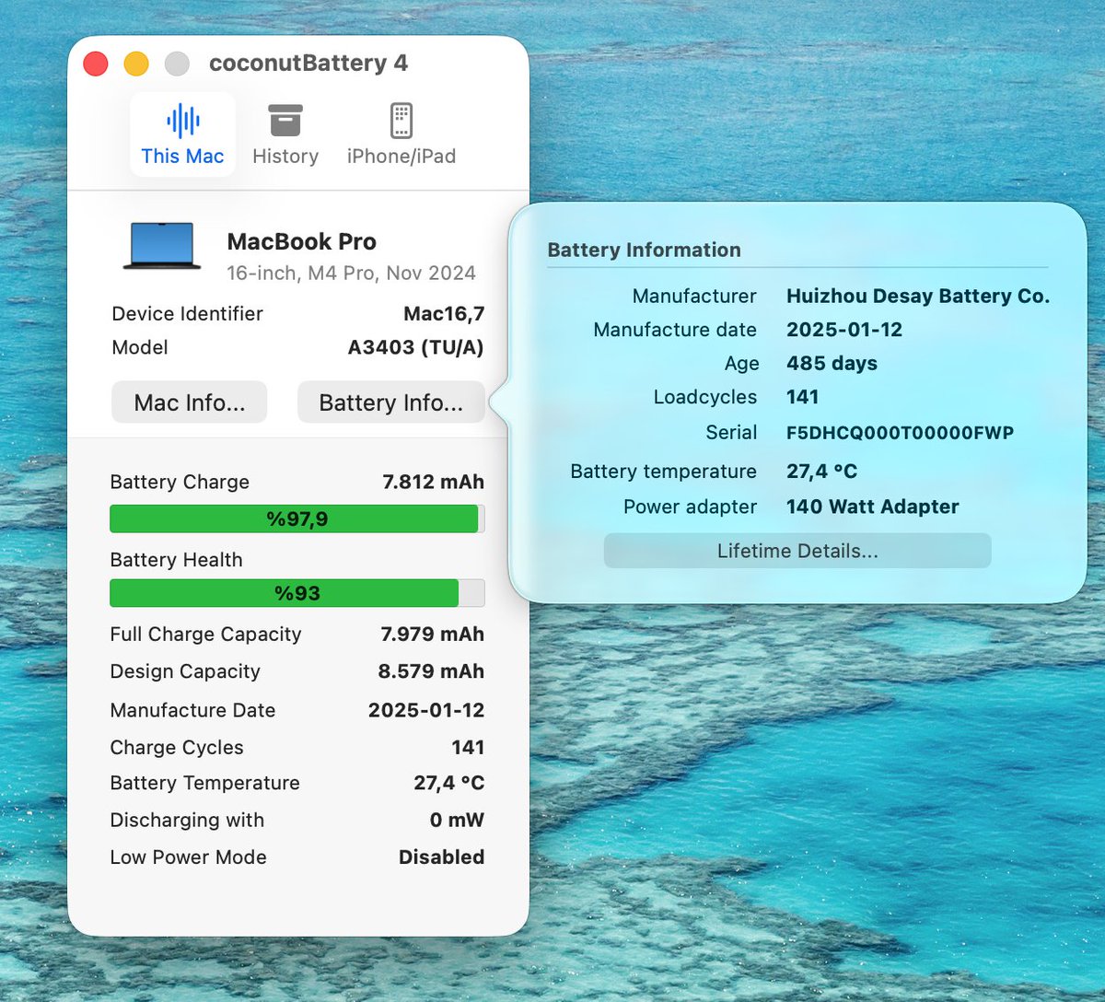The height and width of the screenshot is (1002, 1105).
Task: Click the Design Capacity label
Action: point(185,672)
